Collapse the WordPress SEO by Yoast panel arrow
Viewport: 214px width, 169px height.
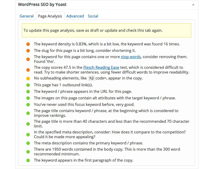point(193,4)
